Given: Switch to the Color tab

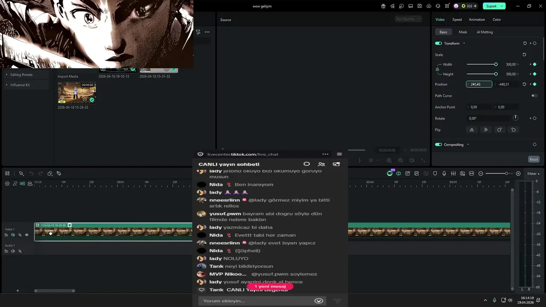Looking at the screenshot, I should click(x=497, y=20).
